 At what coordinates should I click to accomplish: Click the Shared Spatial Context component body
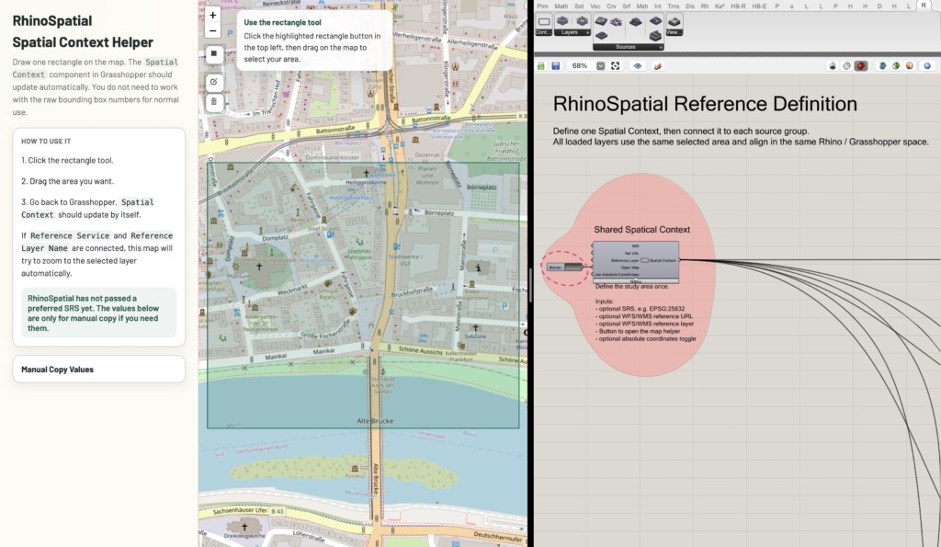pyautogui.click(x=636, y=261)
